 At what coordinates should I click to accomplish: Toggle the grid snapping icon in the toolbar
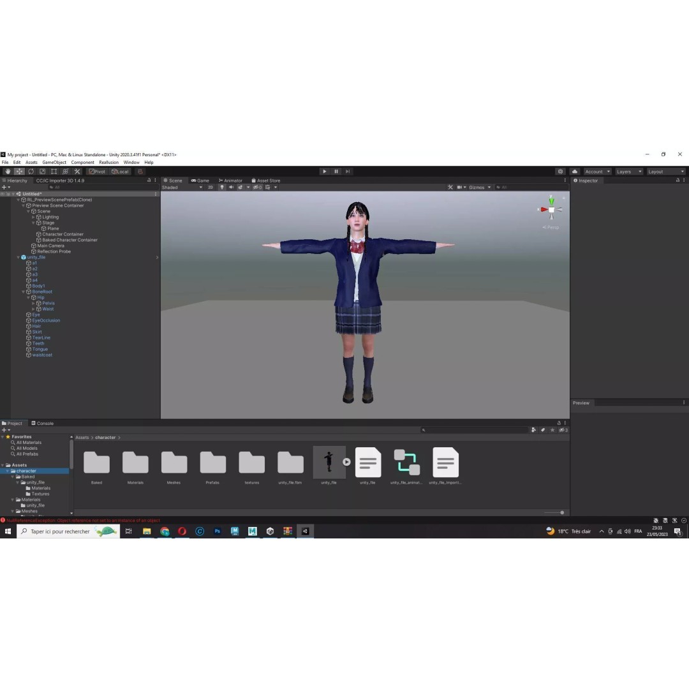tap(140, 172)
